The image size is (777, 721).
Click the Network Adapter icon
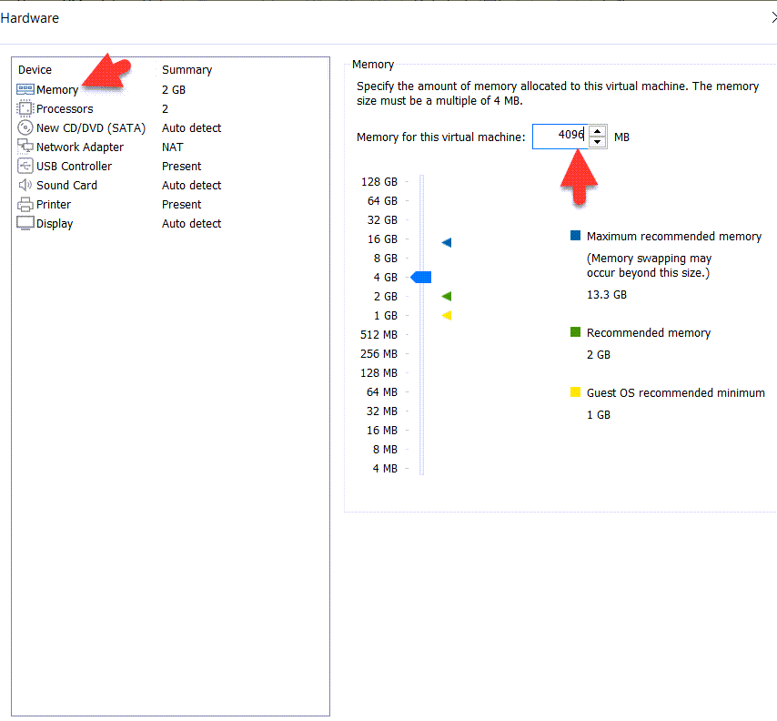click(25, 147)
